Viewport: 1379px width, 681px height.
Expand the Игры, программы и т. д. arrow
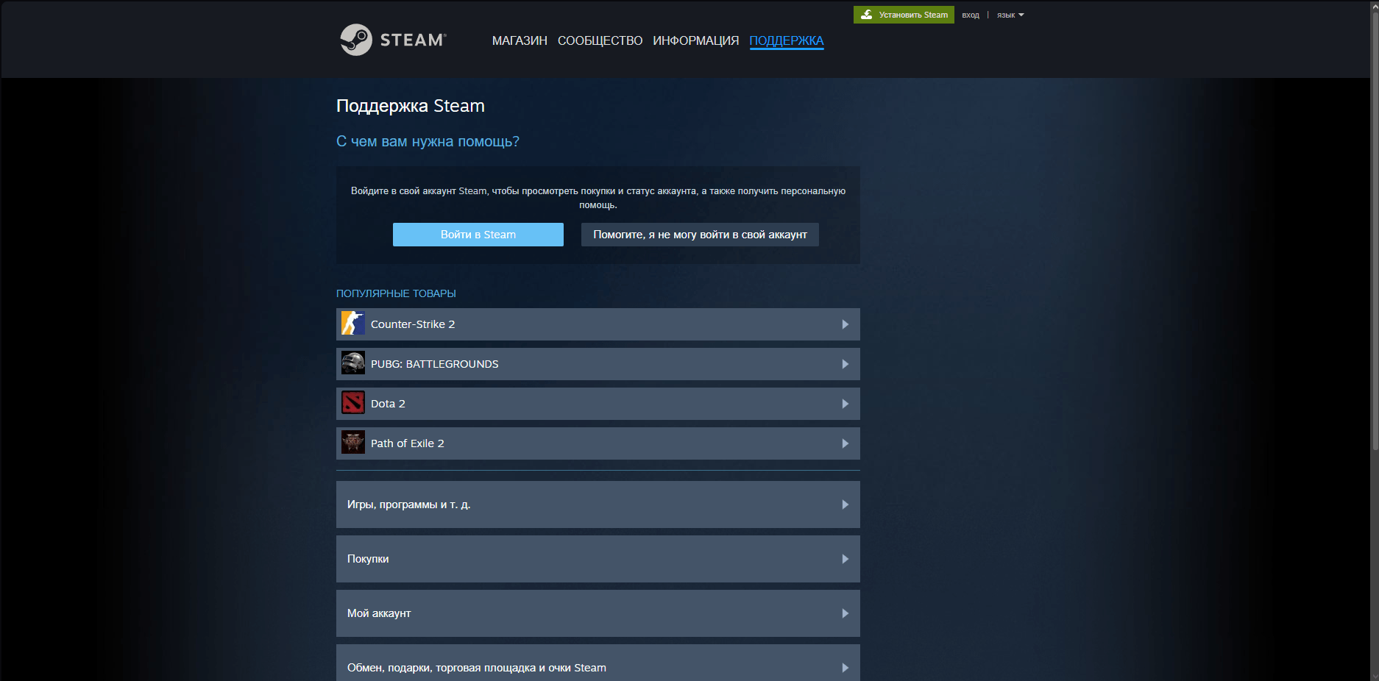pos(846,504)
